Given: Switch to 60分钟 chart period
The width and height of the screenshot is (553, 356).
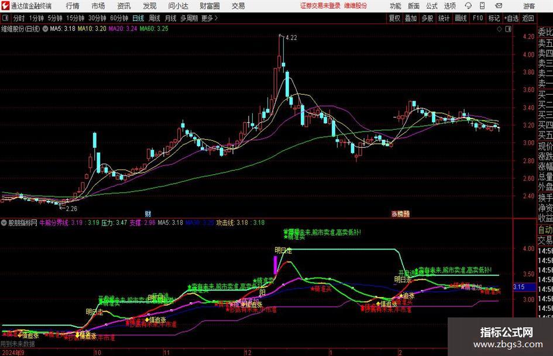Looking at the screenshot, I should coord(119,18).
